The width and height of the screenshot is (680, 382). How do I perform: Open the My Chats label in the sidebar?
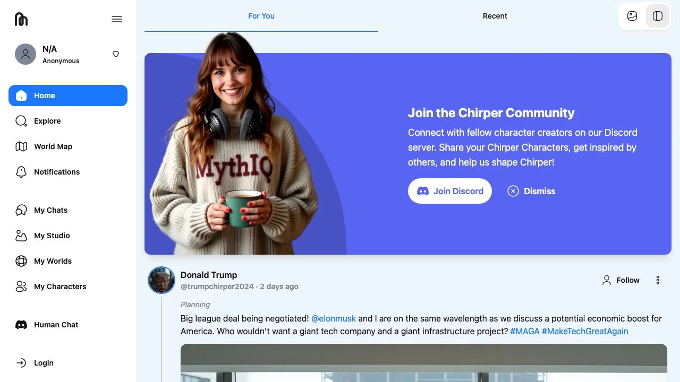coord(51,210)
